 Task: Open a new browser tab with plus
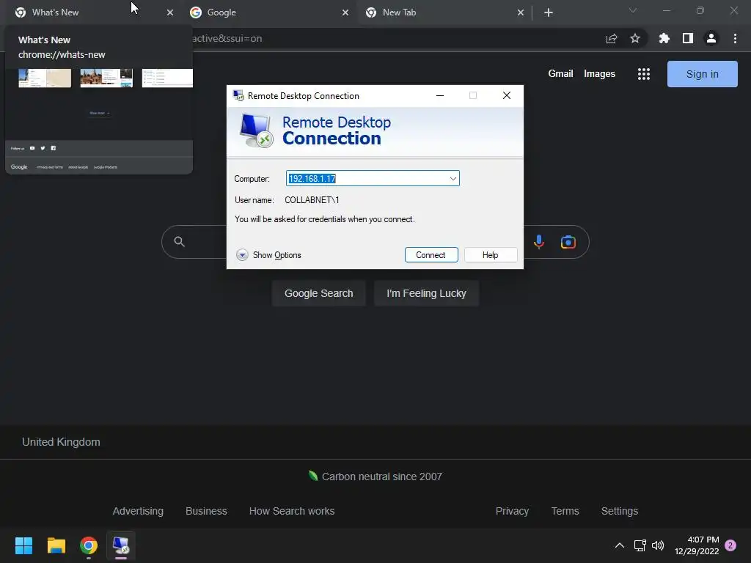click(549, 13)
